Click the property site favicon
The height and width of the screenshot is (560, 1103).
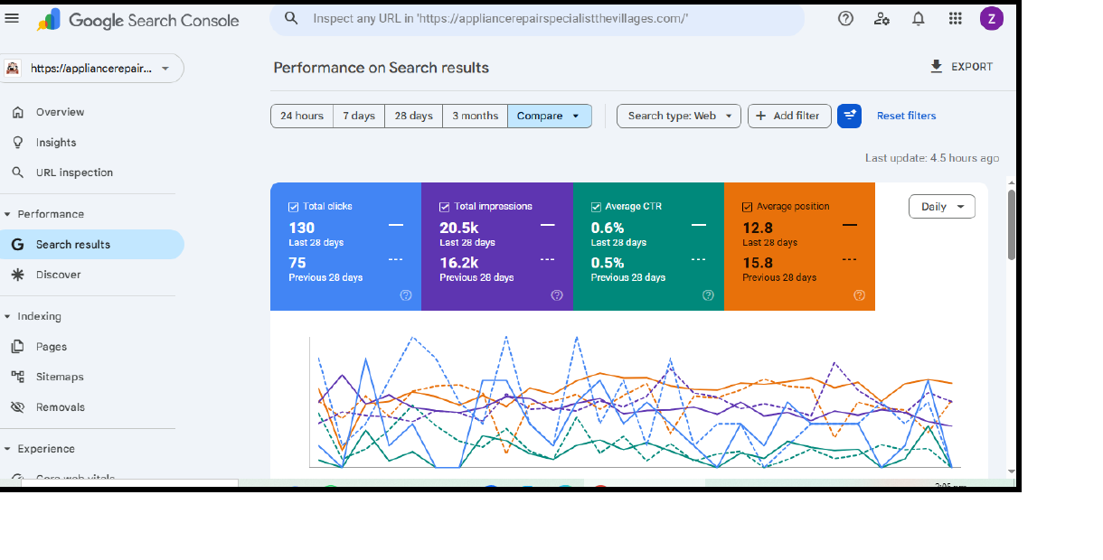tap(14, 68)
